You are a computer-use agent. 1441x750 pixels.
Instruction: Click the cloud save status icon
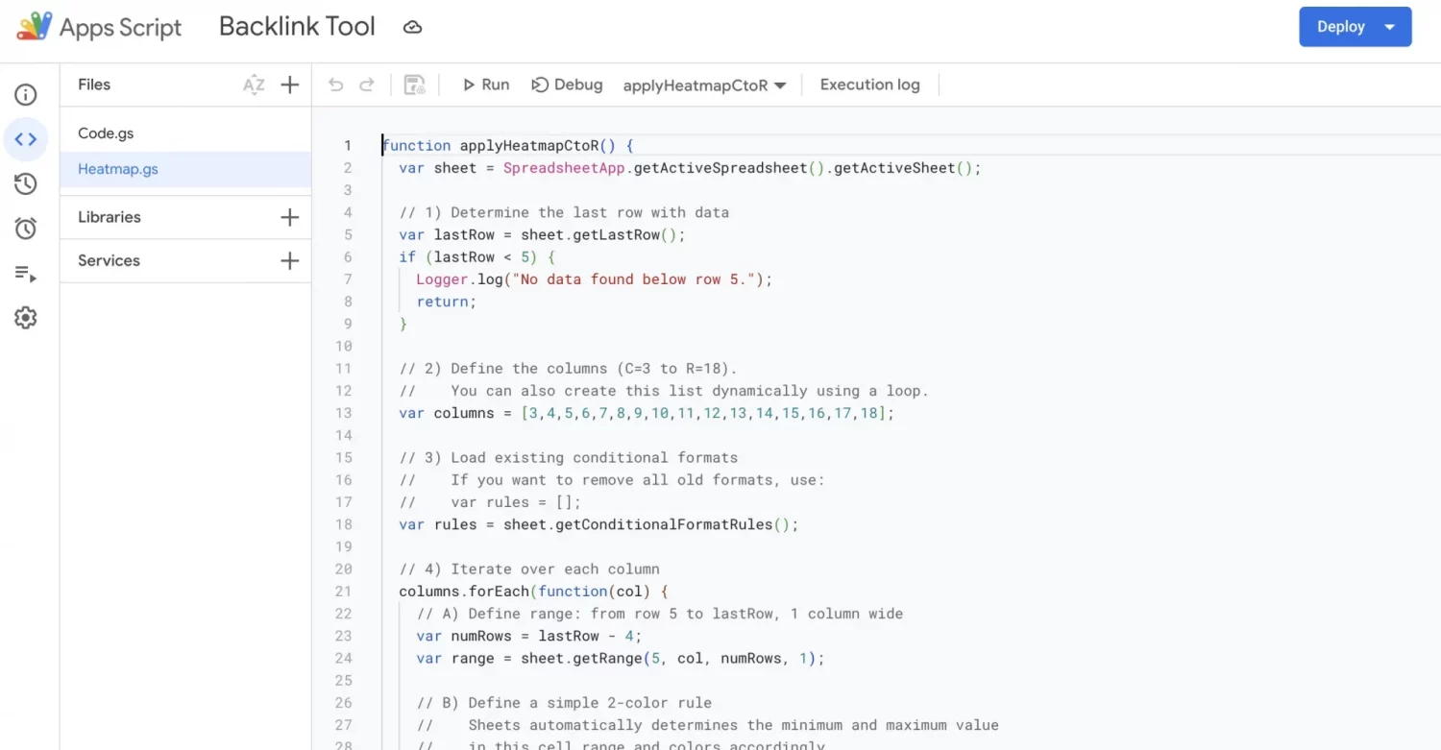(x=412, y=27)
